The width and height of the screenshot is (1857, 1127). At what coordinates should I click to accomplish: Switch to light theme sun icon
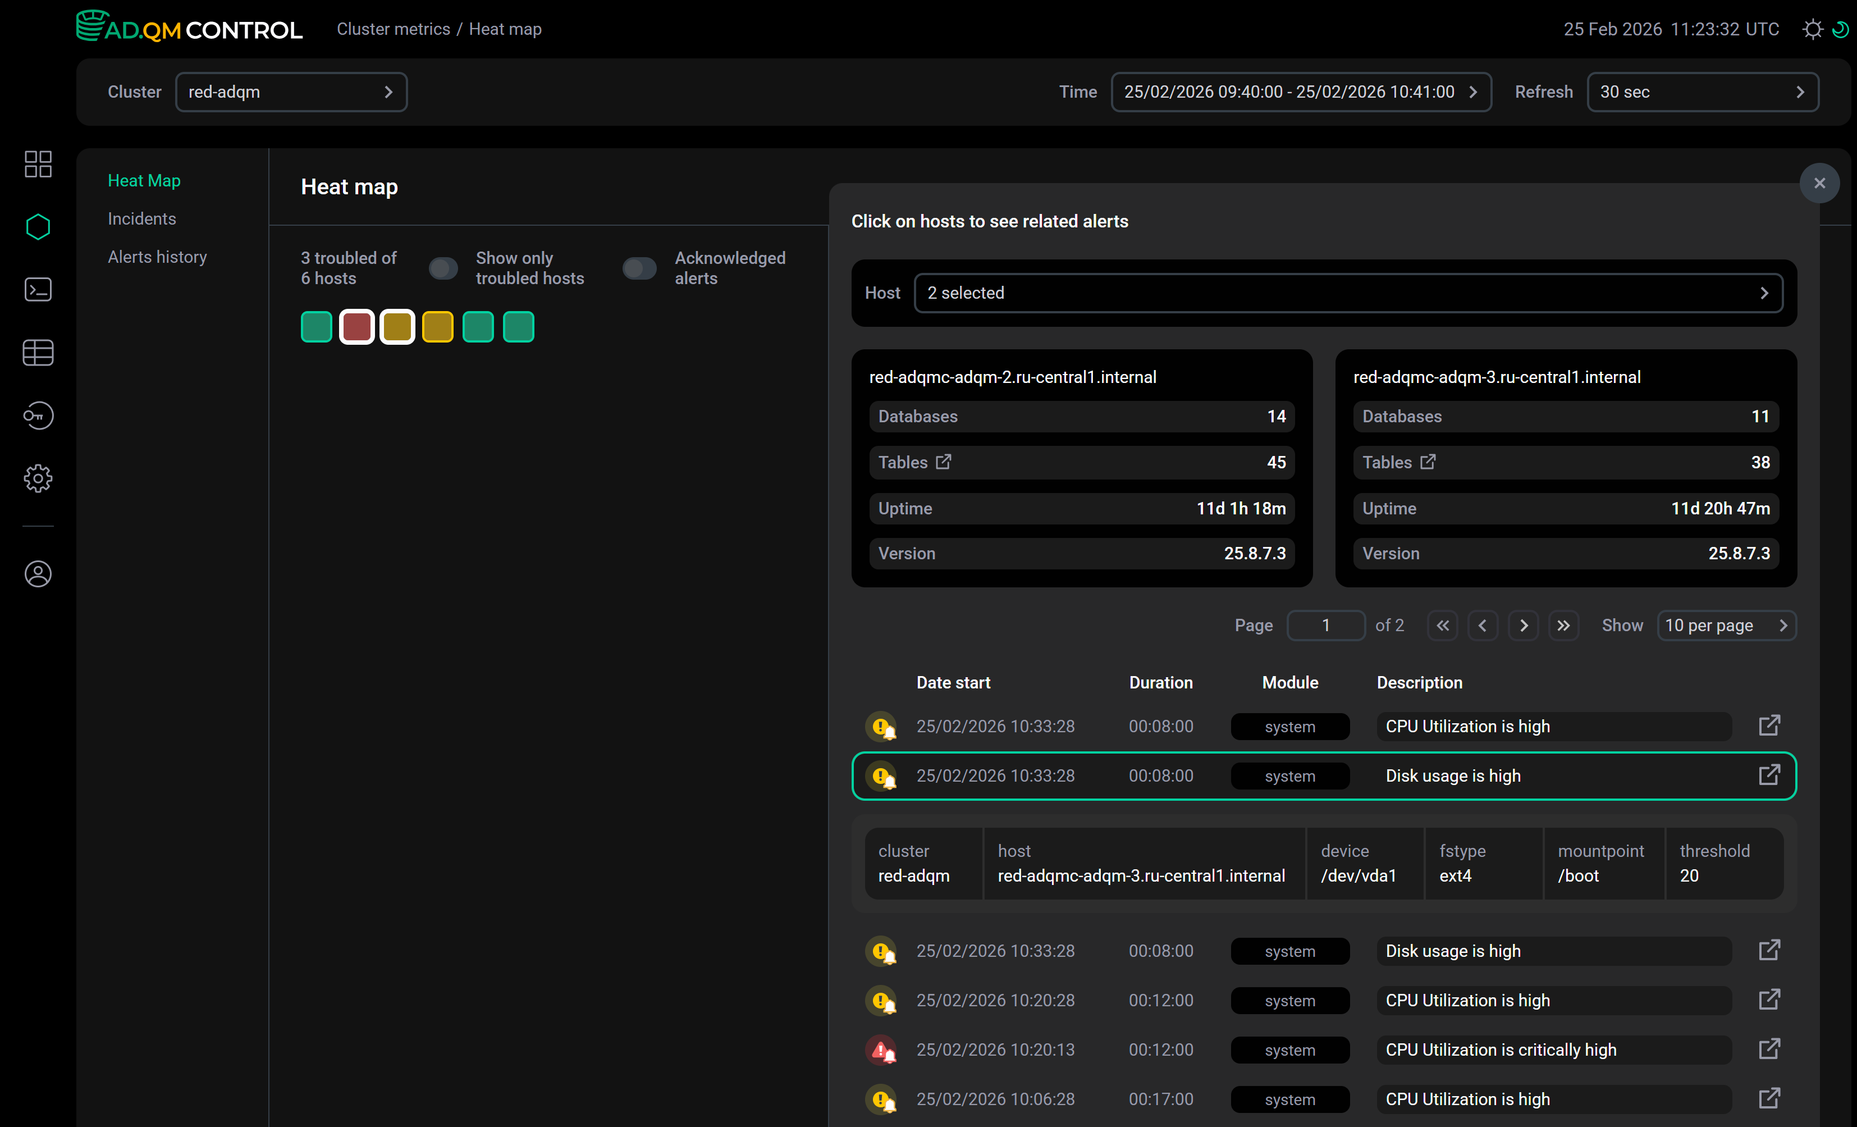point(1813,29)
